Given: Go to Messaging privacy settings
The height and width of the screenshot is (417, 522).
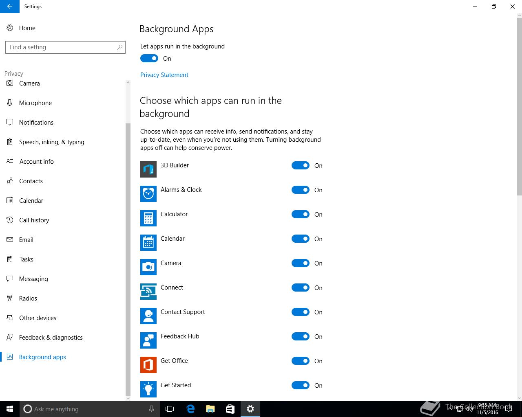Looking at the screenshot, I should click(63, 279).
